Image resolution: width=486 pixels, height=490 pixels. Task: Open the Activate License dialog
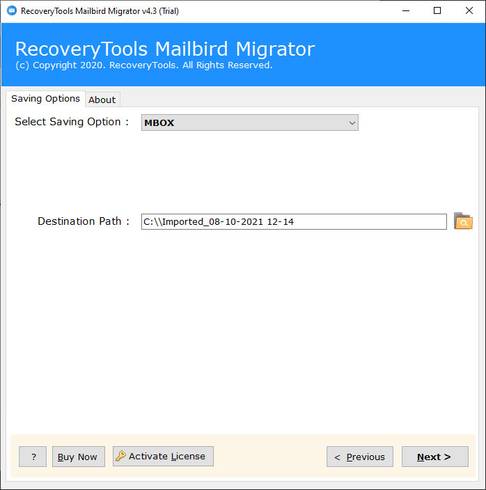point(163,457)
